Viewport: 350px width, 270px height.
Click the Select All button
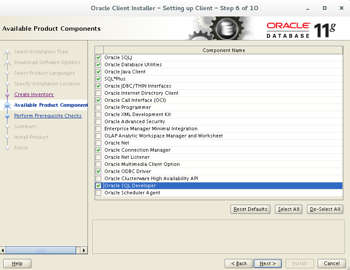(289, 209)
